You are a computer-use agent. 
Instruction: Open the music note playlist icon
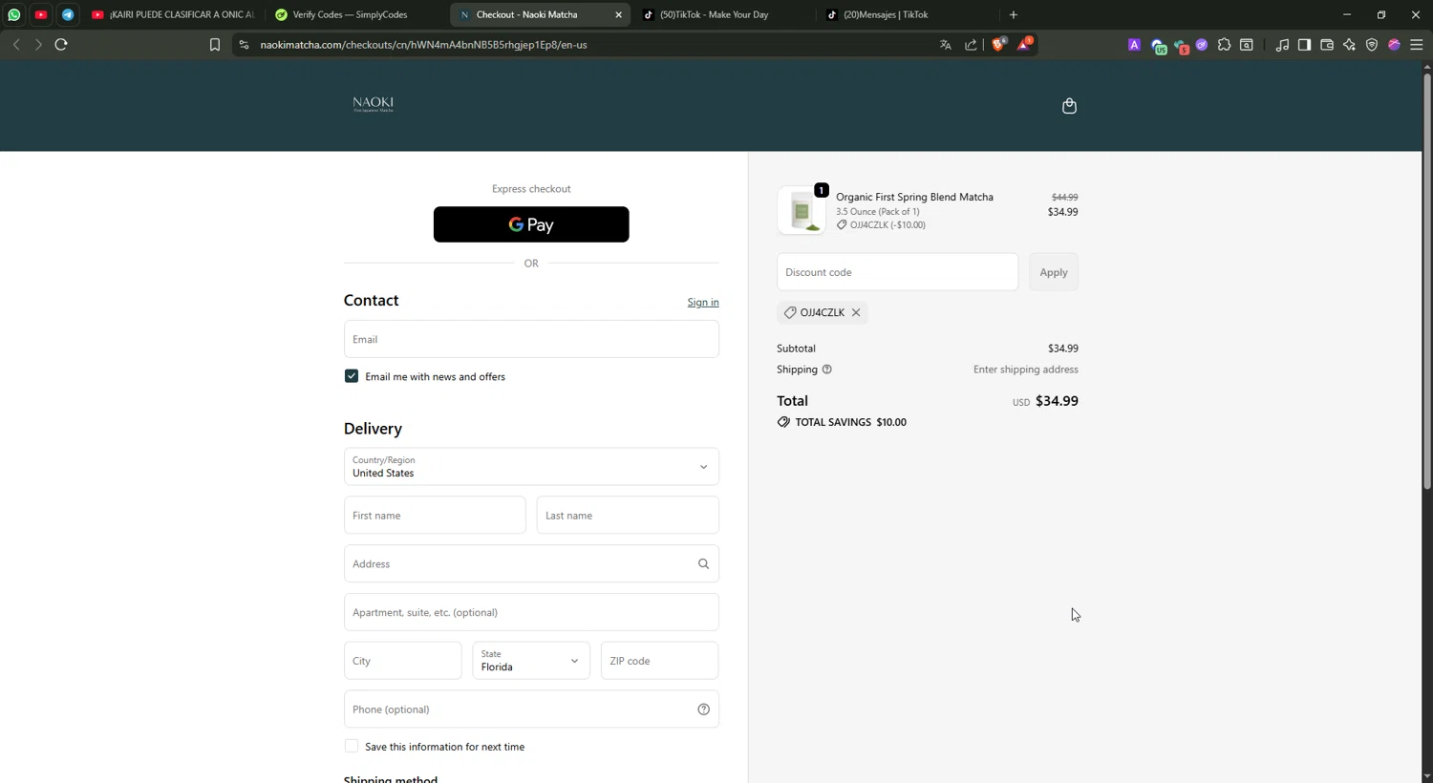tap(1282, 45)
